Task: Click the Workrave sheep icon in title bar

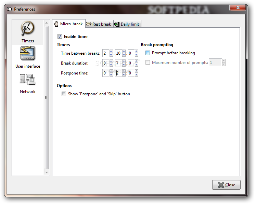Action: click(x=10, y=9)
